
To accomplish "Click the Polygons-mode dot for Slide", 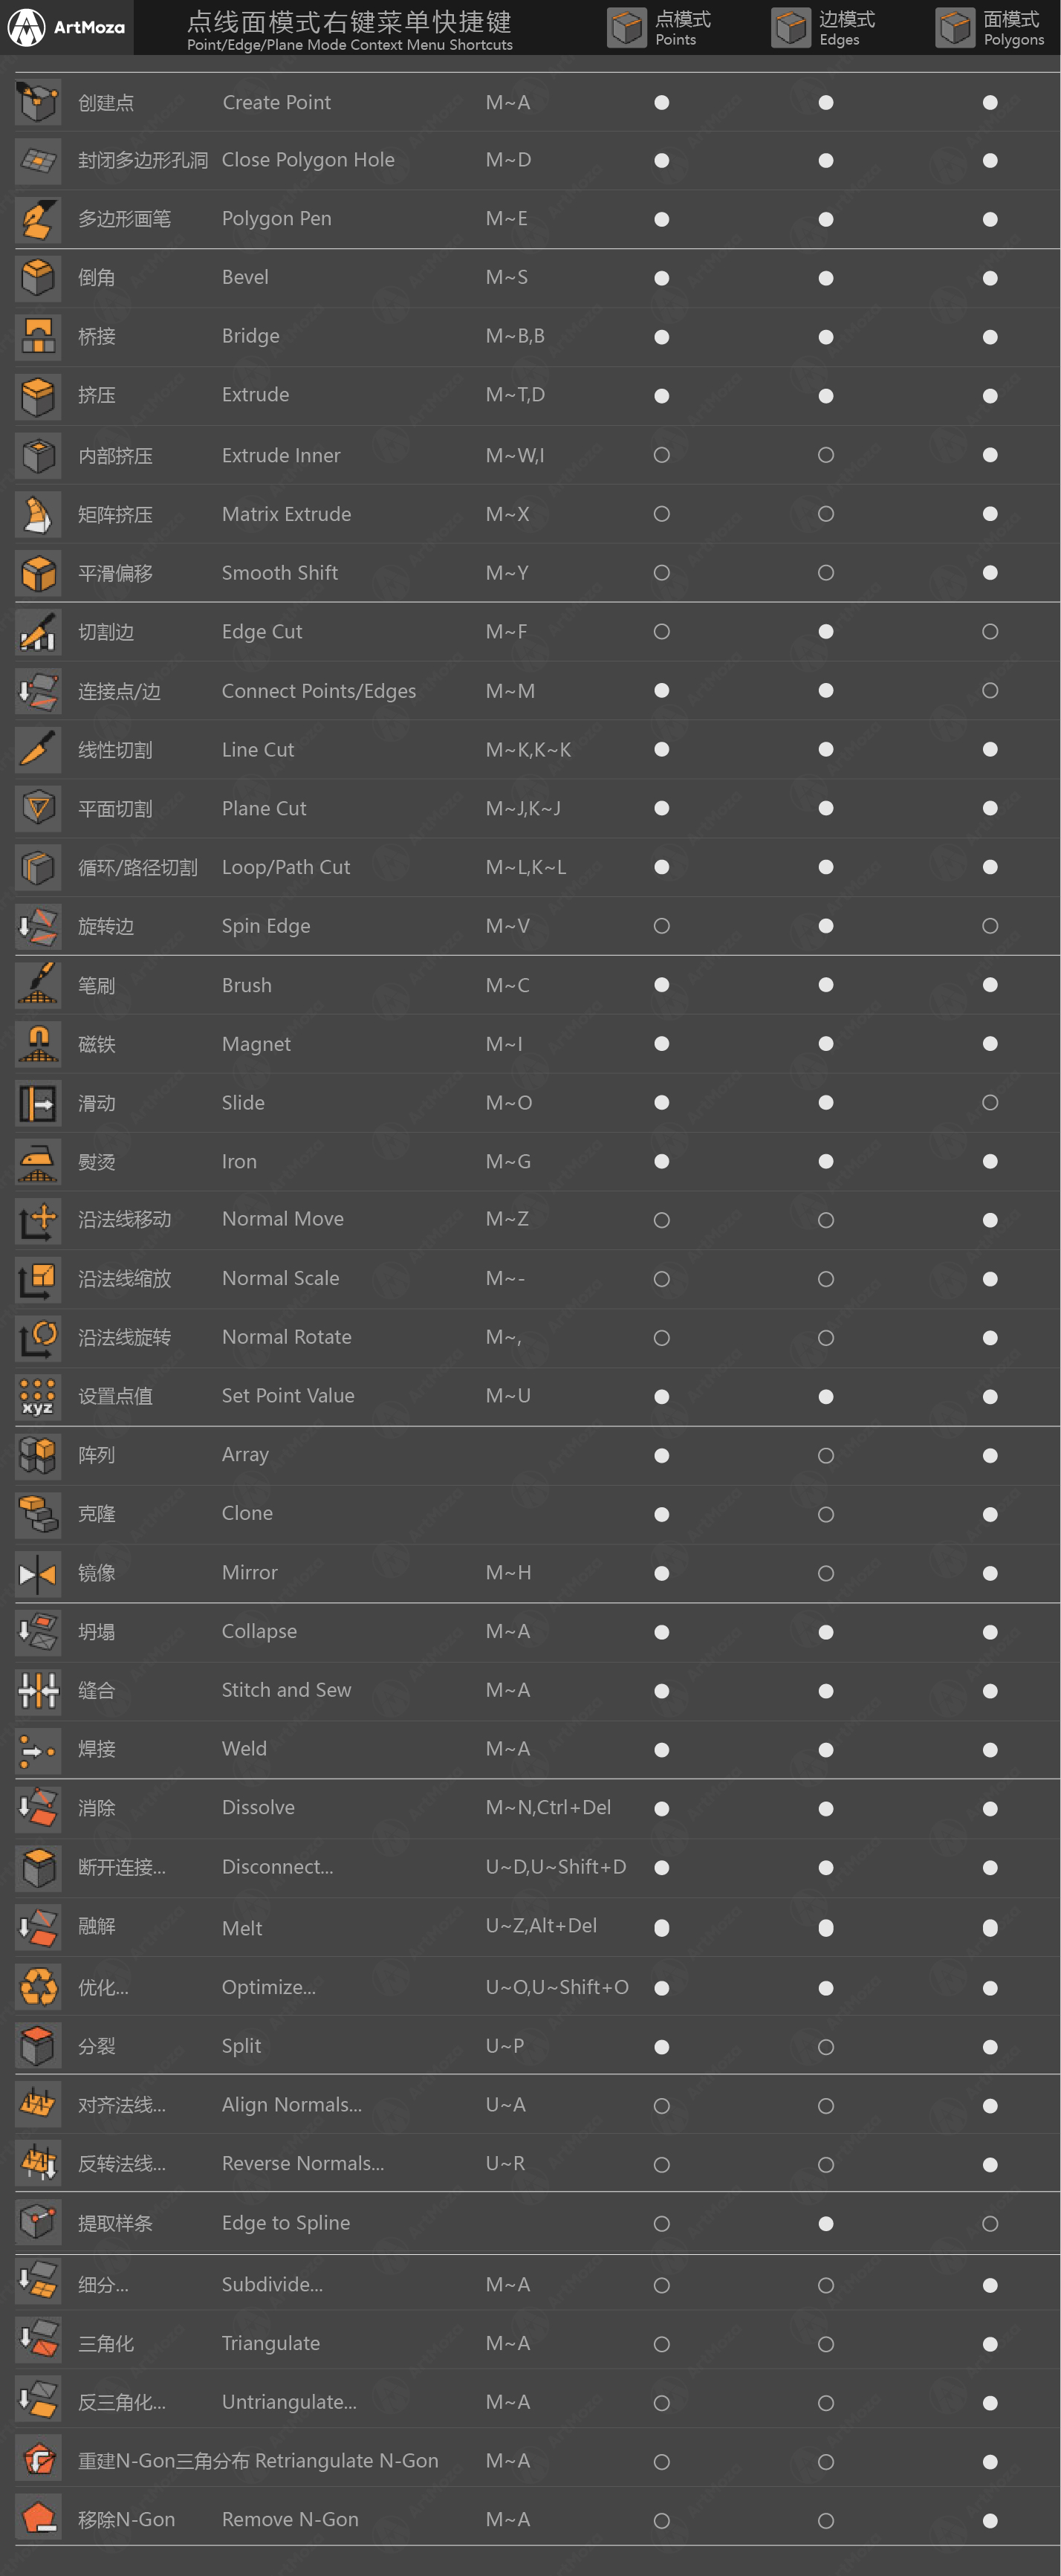I will (x=989, y=1103).
